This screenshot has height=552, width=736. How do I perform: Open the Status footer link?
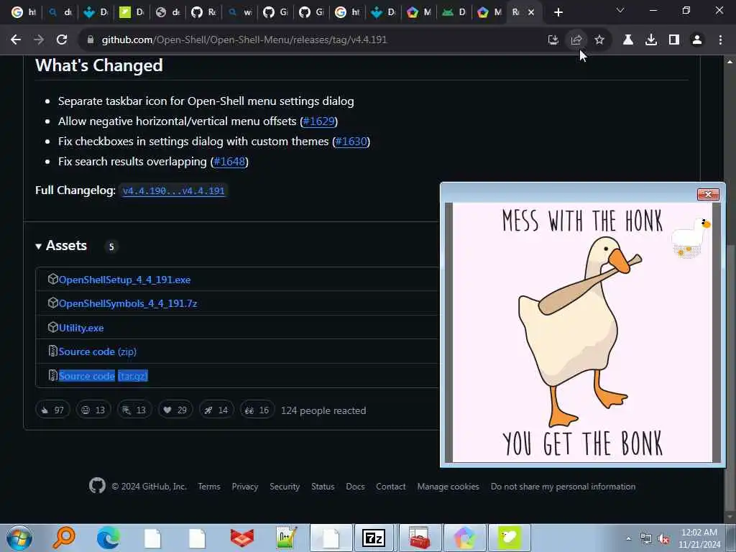[x=323, y=487]
